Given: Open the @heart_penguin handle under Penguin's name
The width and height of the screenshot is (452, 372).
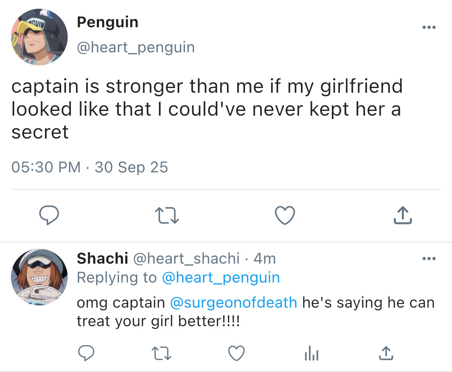Looking at the screenshot, I should pyautogui.click(x=136, y=47).
